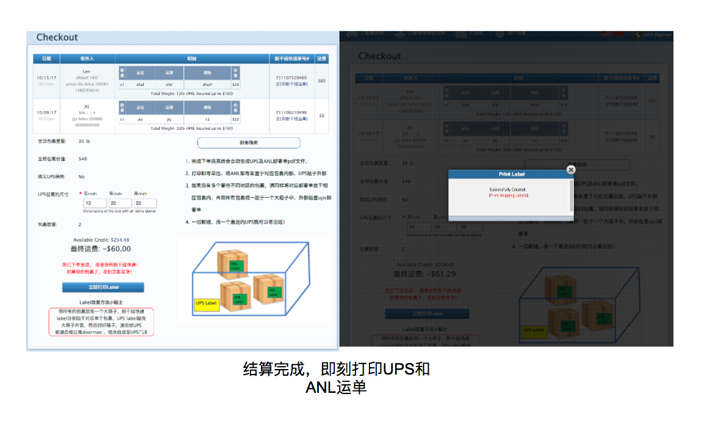
Task: Select total value "$46" on undimmed page
Action: point(83,159)
